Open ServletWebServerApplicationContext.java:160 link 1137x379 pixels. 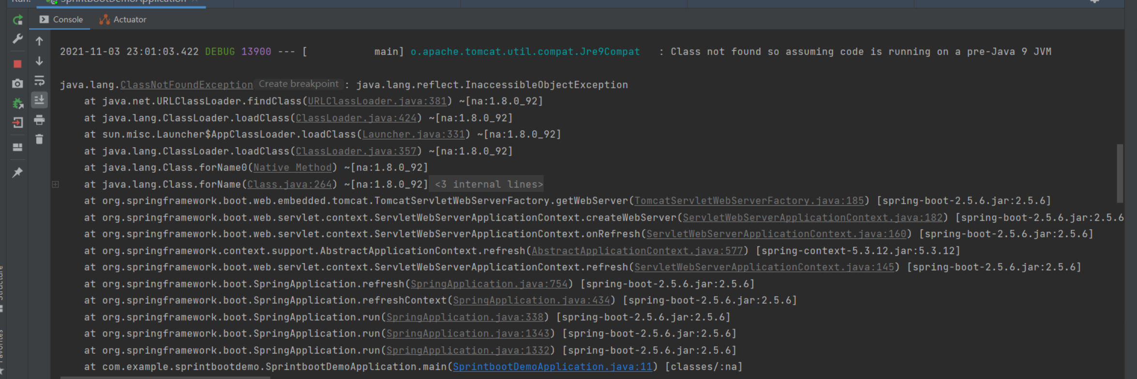coord(777,234)
